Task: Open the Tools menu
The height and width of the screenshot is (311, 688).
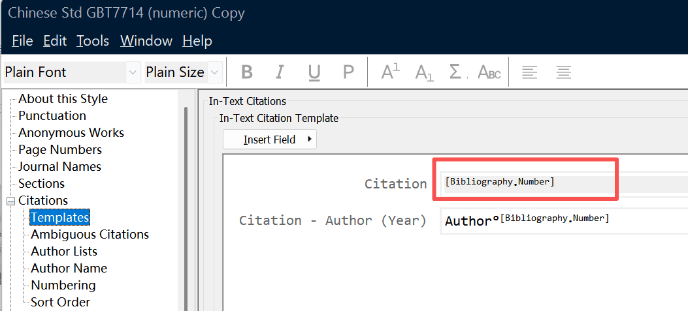Action: [x=93, y=41]
